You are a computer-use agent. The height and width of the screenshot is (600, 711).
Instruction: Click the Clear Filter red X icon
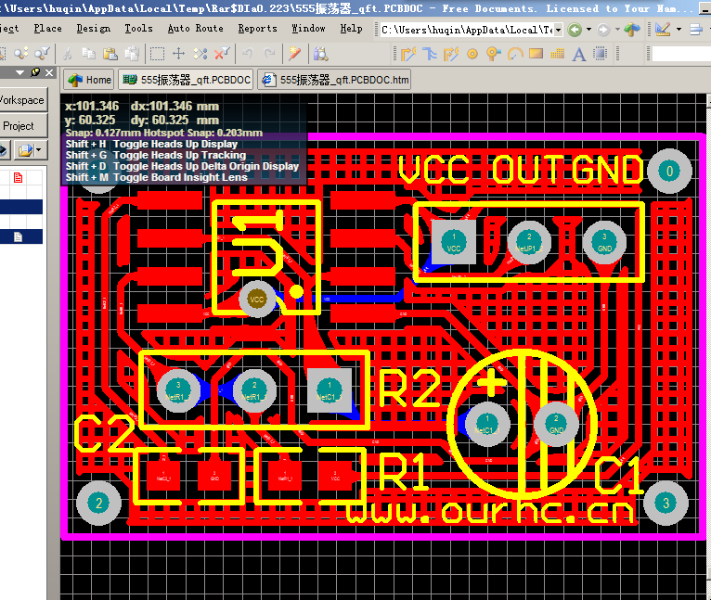tap(222, 55)
